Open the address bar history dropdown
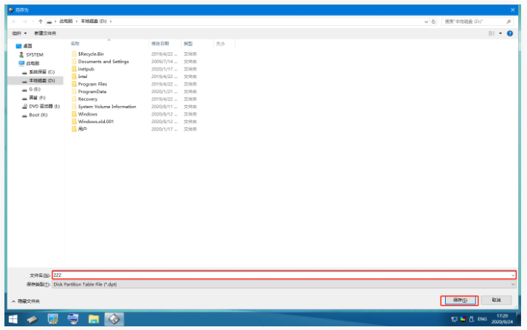527x330 pixels. coord(425,22)
